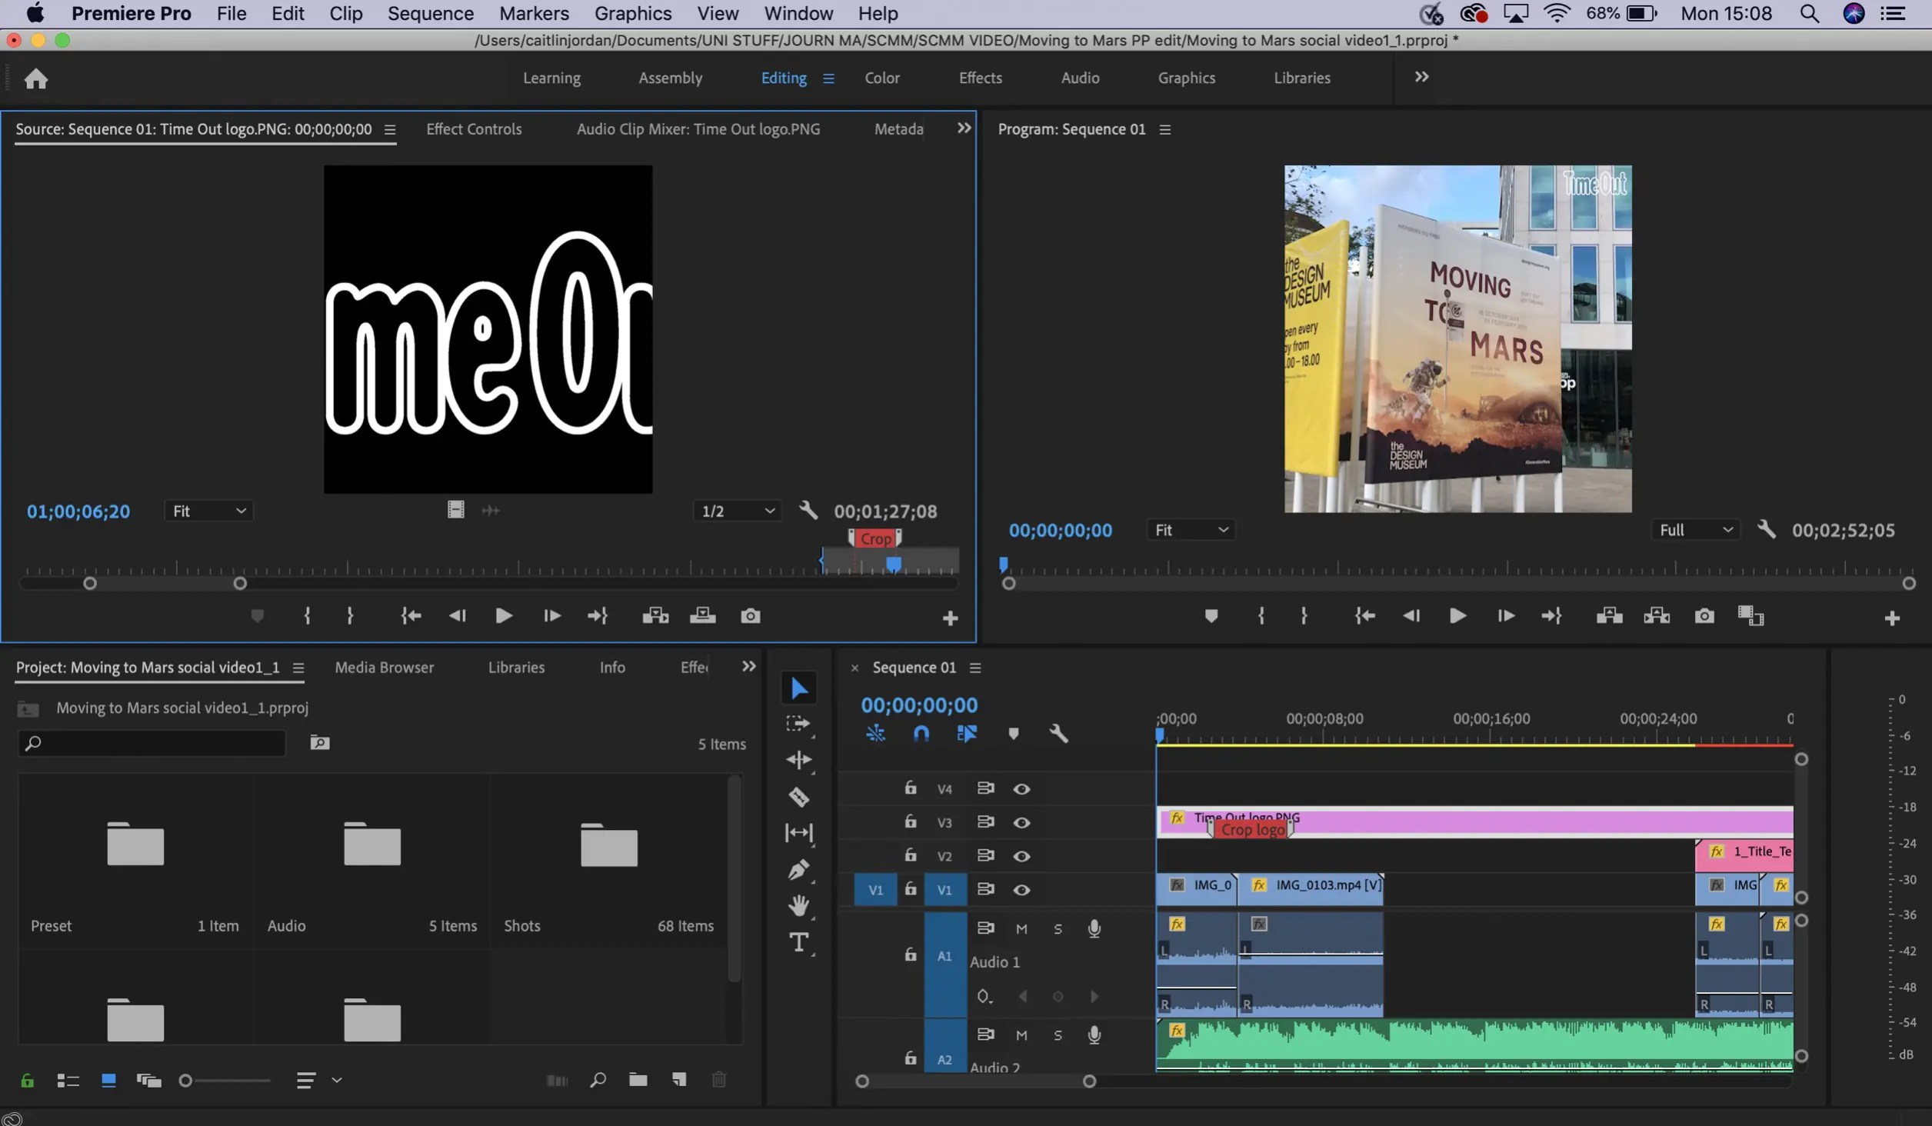Switch to Audio Clip Mixer tab
The image size is (1932, 1126).
click(698, 128)
